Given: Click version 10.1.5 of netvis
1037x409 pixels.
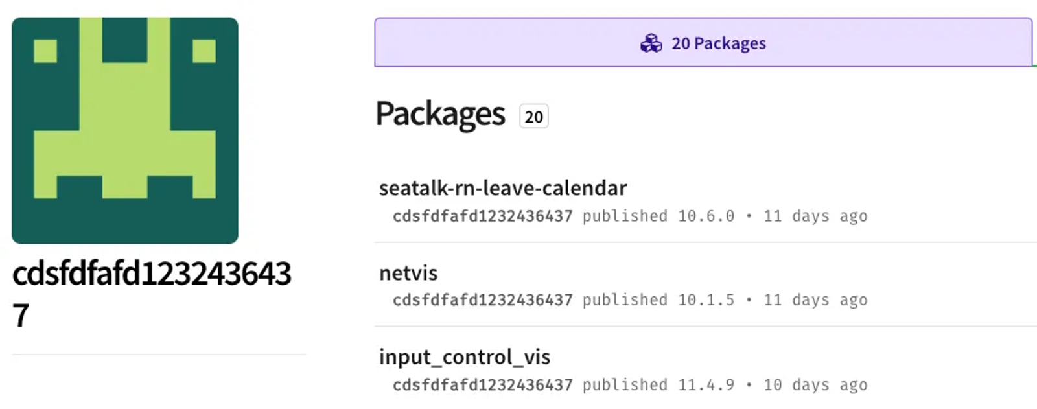Looking at the screenshot, I should (x=706, y=300).
